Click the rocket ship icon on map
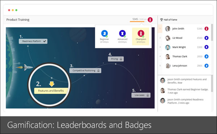 [25, 67]
